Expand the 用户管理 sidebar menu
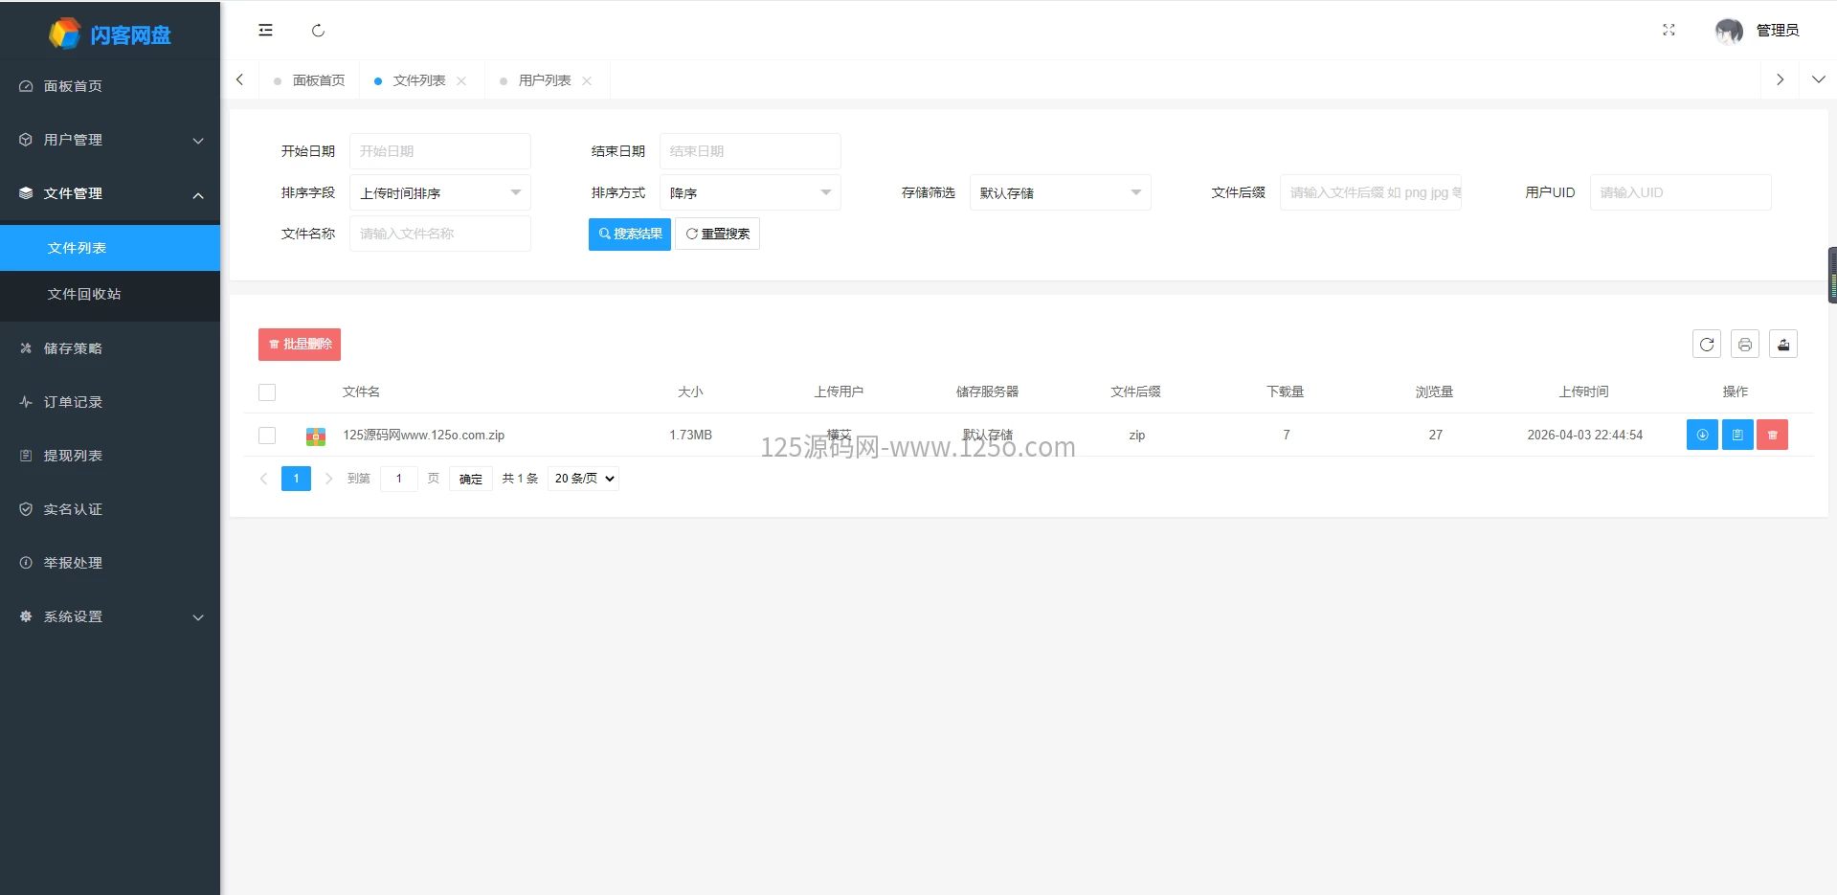 point(110,140)
